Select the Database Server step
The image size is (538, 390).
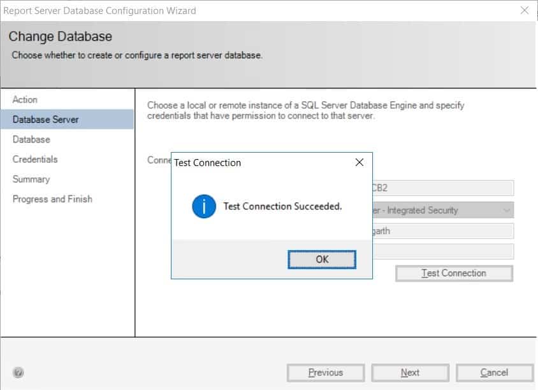click(68, 120)
